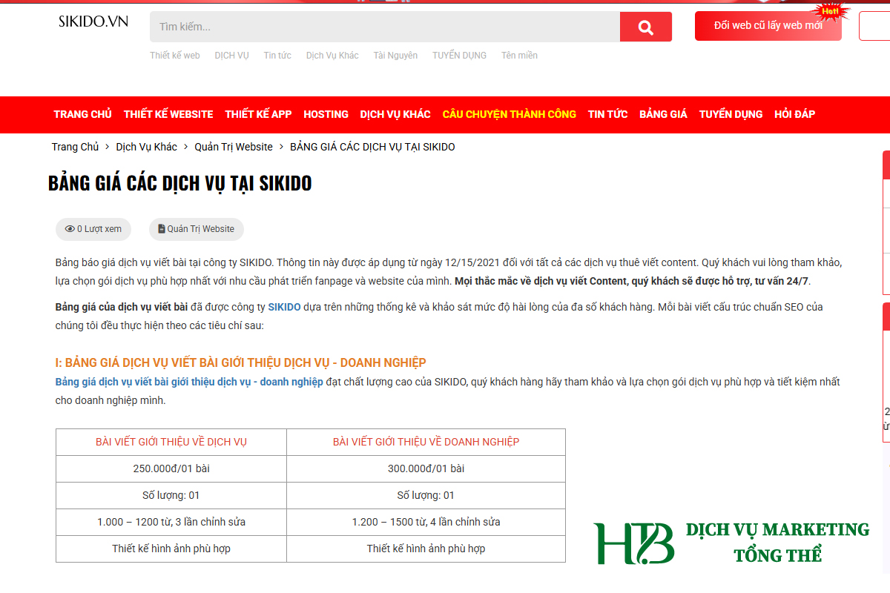This screenshot has width=890, height=593.
Task: Open the DỊCH VỤ KHÁC navigation menu
Action: tap(395, 114)
